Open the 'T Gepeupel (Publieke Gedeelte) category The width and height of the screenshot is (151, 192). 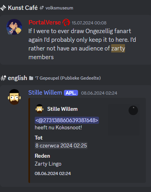tap(68, 78)
